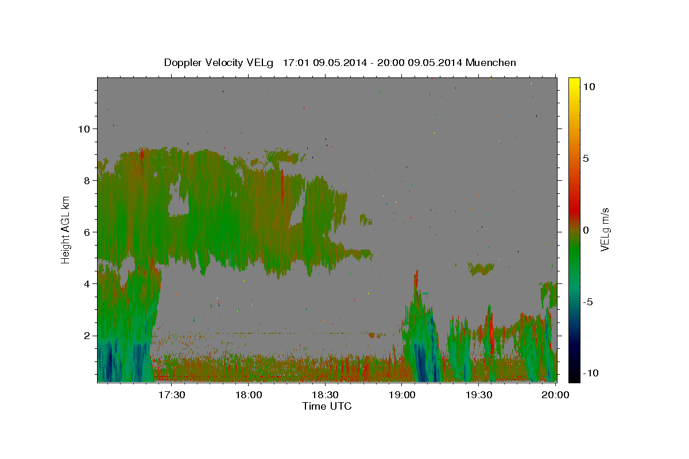Click the colorbar tick label 5

pos(586,158)
